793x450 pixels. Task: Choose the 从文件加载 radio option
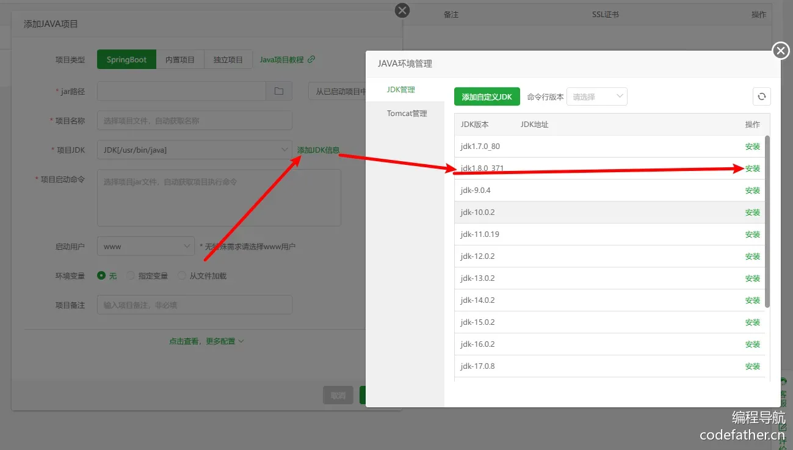[182, 276]
